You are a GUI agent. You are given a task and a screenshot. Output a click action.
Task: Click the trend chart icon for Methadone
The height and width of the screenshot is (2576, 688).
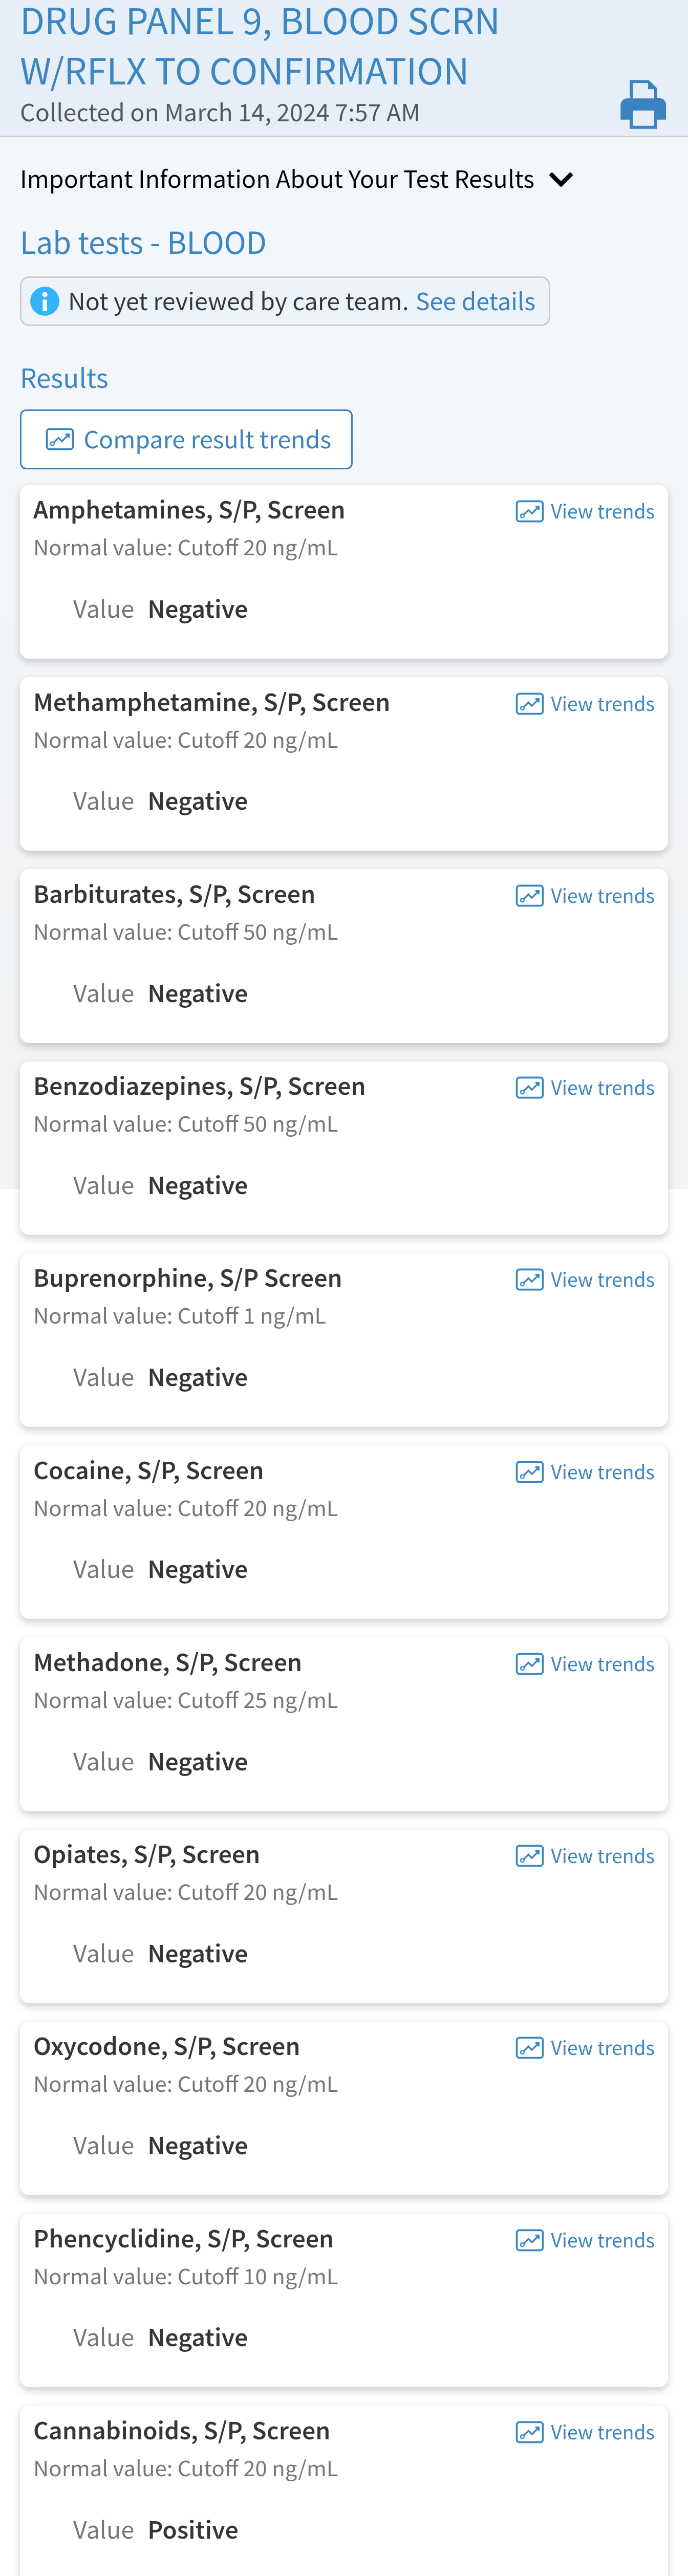[529, 1664]
